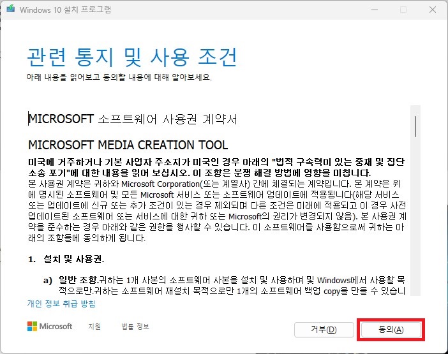Click the 동의(A) accept button

click(391, 330)
